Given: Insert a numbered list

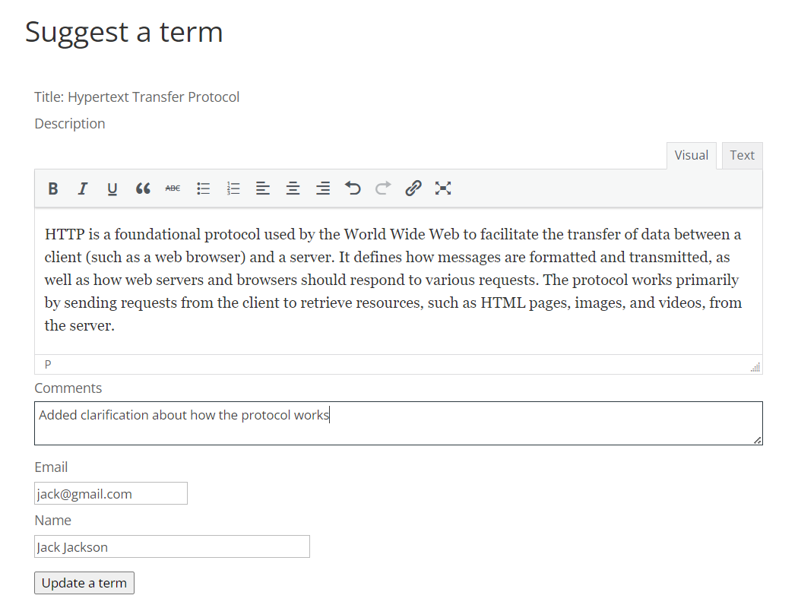Looking at the screenshot, I should tap(233, 188).
